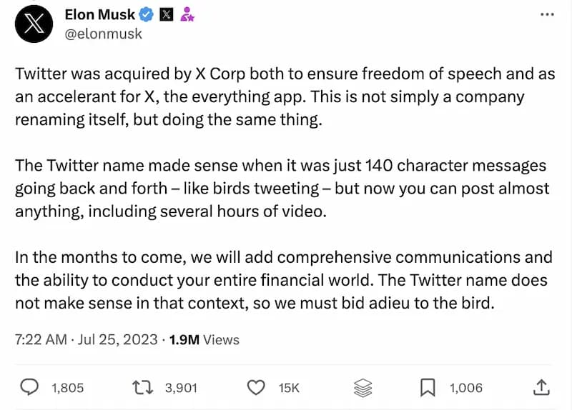Click the 1,805 replies count
This screenshot has height=410, width=572.
67,388
